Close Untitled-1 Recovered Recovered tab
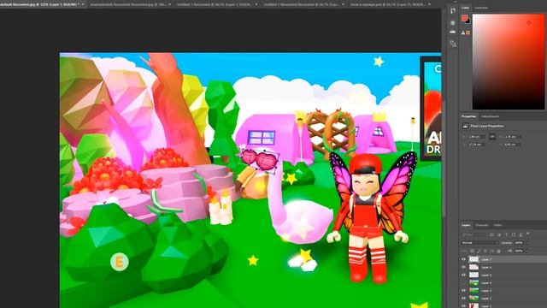The width and height of the screenshot is (547, 308). tap(343, 4)
